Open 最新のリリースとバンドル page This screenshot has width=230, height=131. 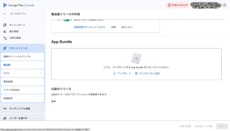[22, 56]
